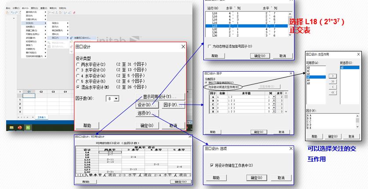Expand the 田口(T) submenu entry
Viewport: 368px width, 189px height.
click(x=59, y=38)
